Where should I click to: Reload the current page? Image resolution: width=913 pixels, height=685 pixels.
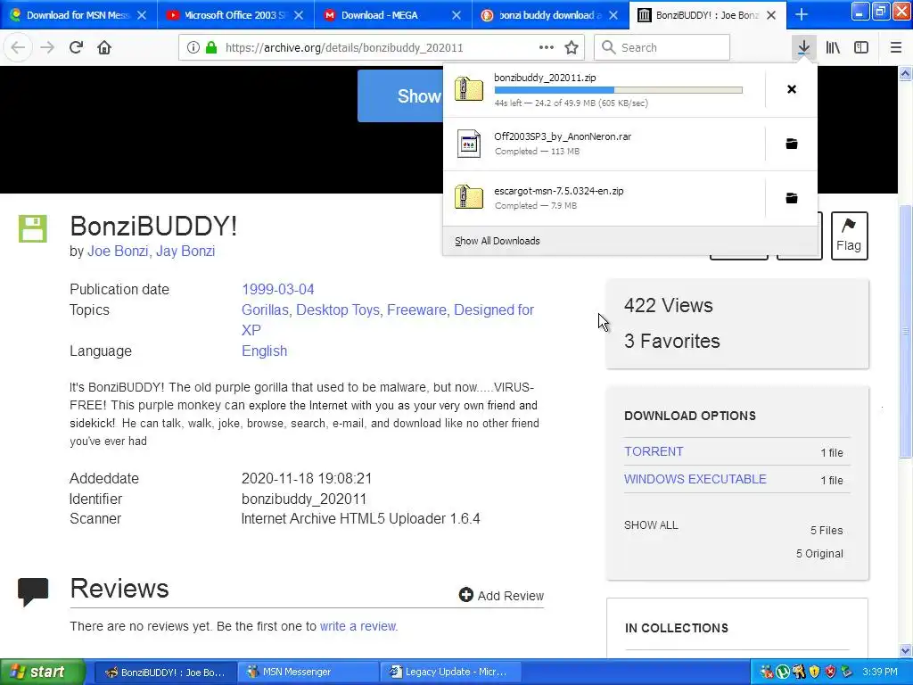(76, 47)
